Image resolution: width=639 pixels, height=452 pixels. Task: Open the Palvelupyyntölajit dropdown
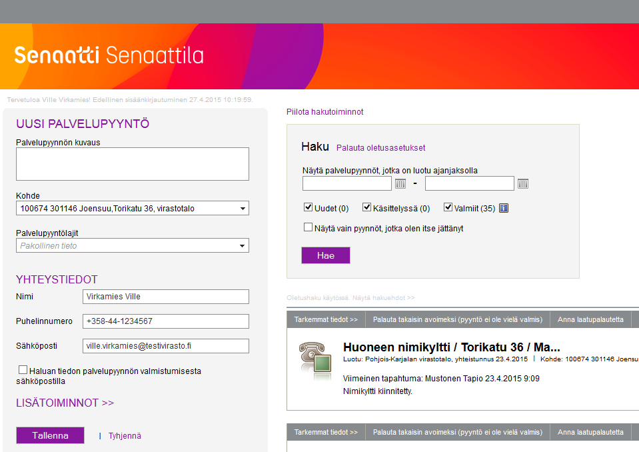[133, 246]
